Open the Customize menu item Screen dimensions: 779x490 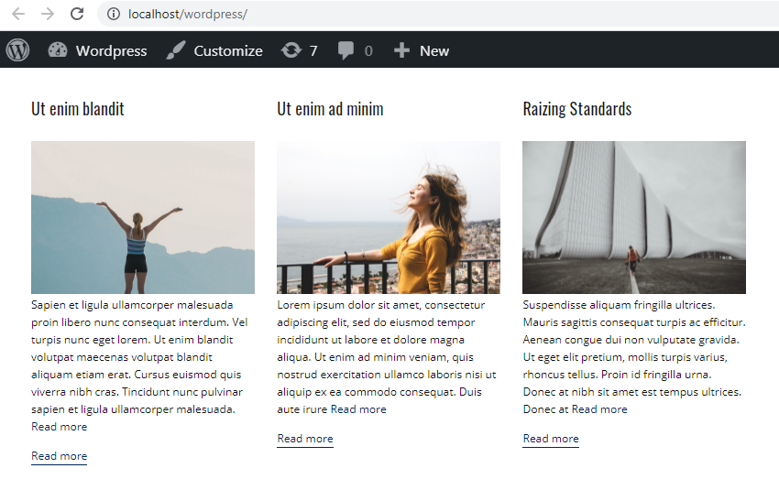pyautogui.click(x=214, y=50)
